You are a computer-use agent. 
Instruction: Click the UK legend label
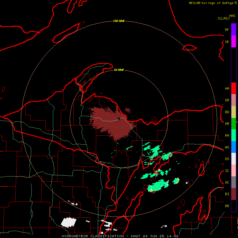[x=227, y=42]
